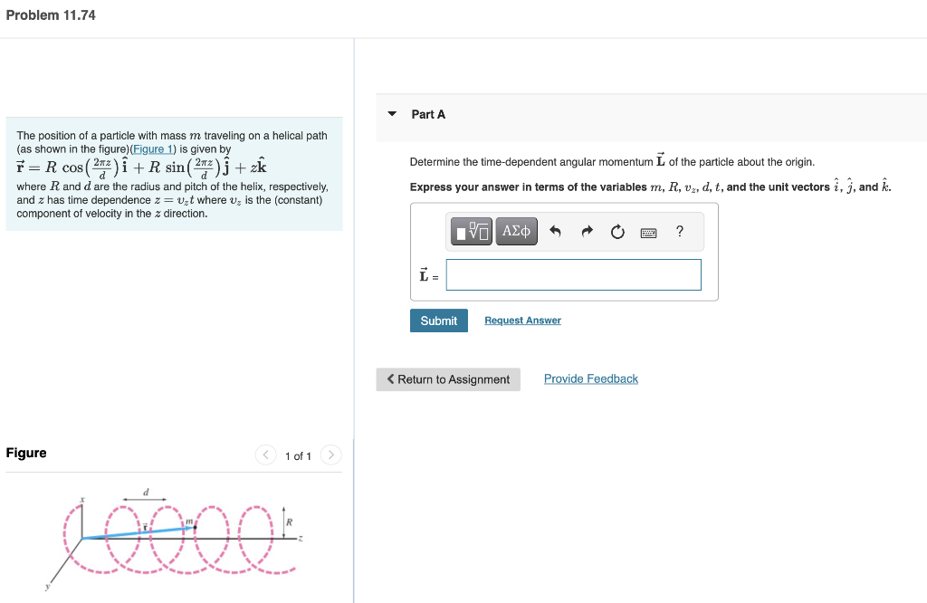The height and width of the screenshot is (603, 927).
Task: Click the undo arrow in equation toolbar
Action: [x=555, y=231]
